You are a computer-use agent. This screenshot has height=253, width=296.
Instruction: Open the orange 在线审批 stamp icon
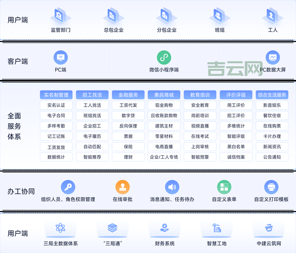click(122, 187)
